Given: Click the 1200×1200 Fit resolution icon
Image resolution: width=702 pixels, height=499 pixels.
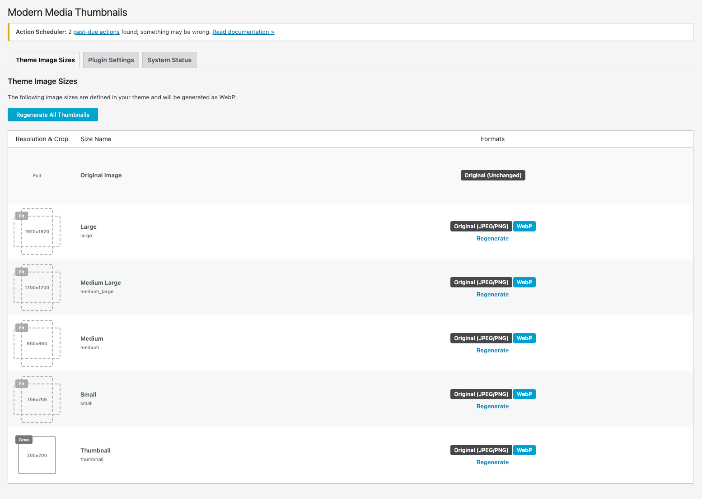Looking at the screenshot, I should click(37, 287).
